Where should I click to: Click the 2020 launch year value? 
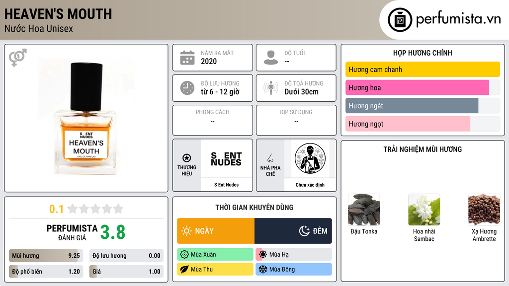pyautogui.click(x=209, y=61)
